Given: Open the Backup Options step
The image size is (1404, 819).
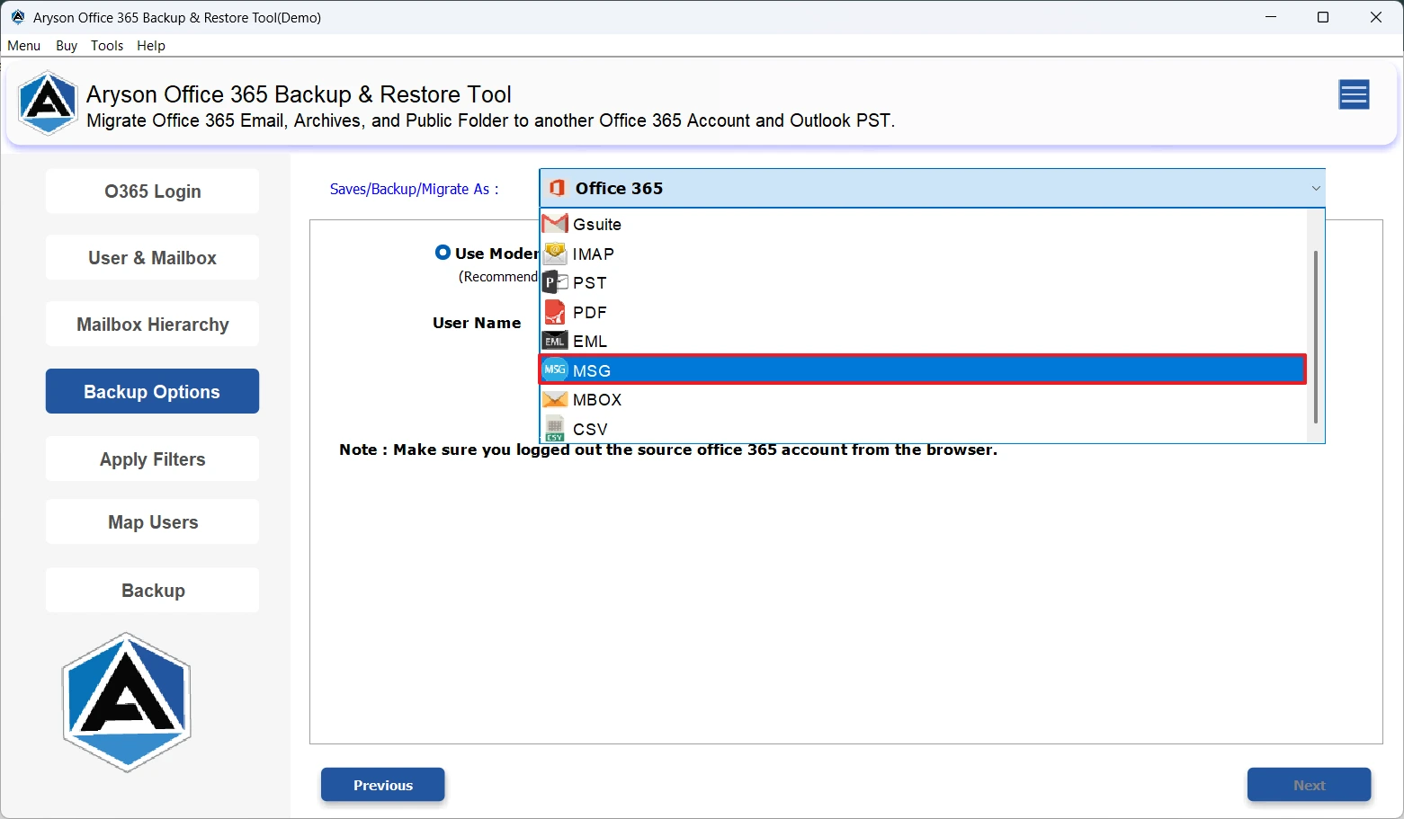Looking at the screenshot, I should (x=152, y=392).
